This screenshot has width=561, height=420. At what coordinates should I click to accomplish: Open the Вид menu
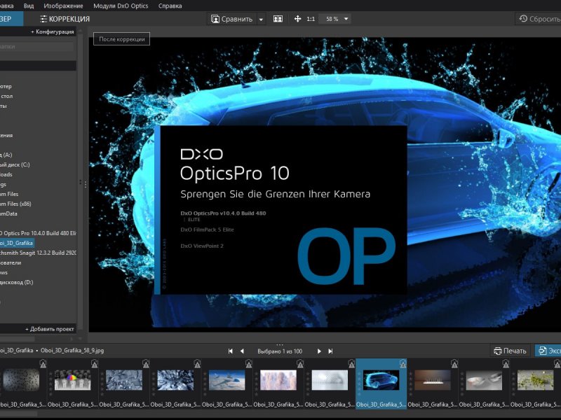(29, 6)
